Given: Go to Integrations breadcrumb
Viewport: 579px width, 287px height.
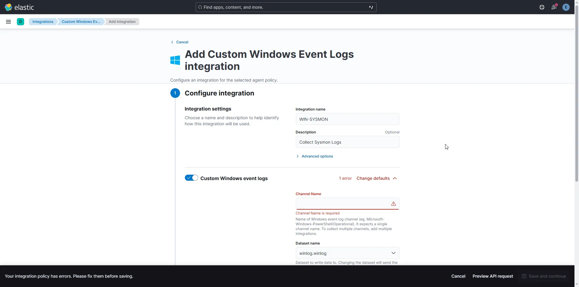Looking at the screenshot, I should coord(43,22).
